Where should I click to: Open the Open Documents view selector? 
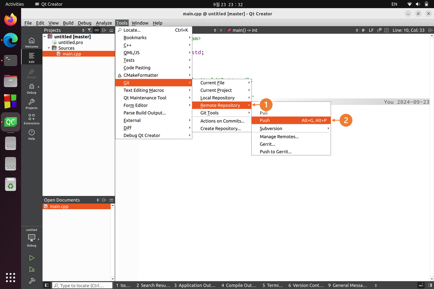pos(71,200)
